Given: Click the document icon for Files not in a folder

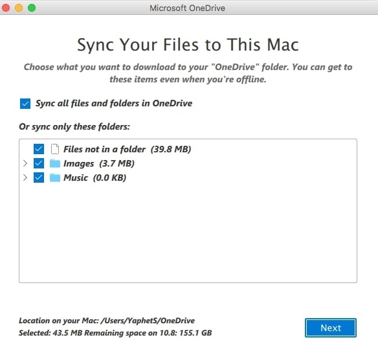Looking at the screenshot, I should pos(55,149).
